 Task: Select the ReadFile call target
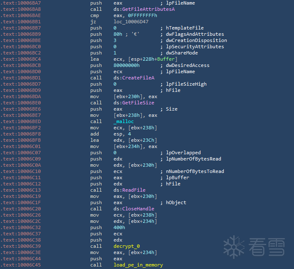(134, 190)
